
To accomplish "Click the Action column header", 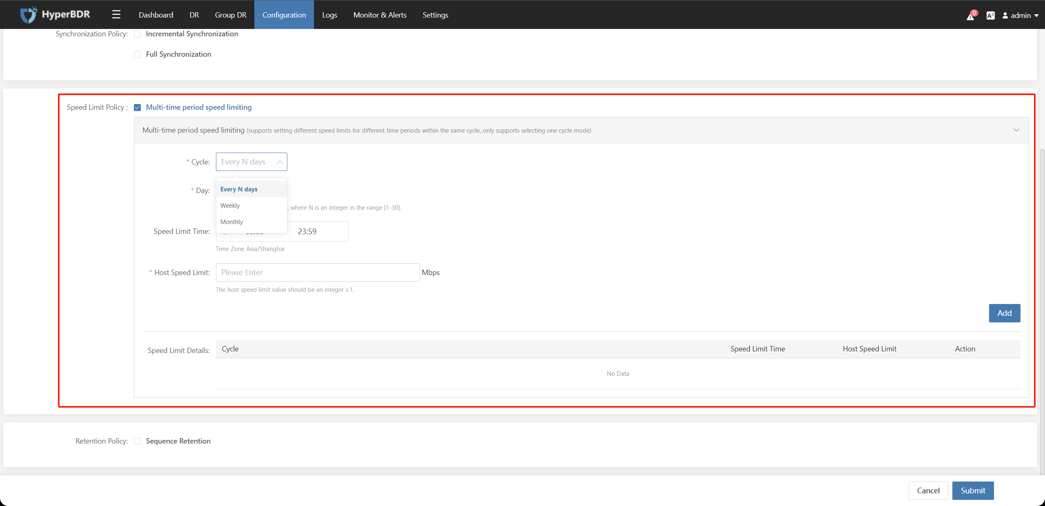I will click(965, 349).
